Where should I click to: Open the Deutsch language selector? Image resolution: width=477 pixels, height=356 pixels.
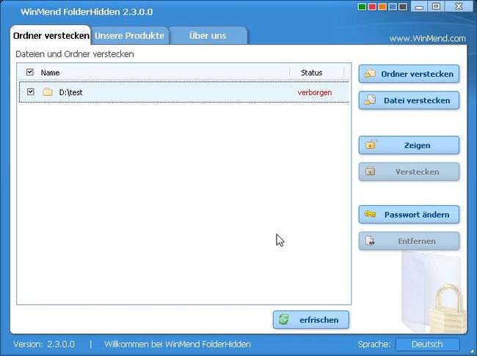pyautogui.click(x=427, y=344)
